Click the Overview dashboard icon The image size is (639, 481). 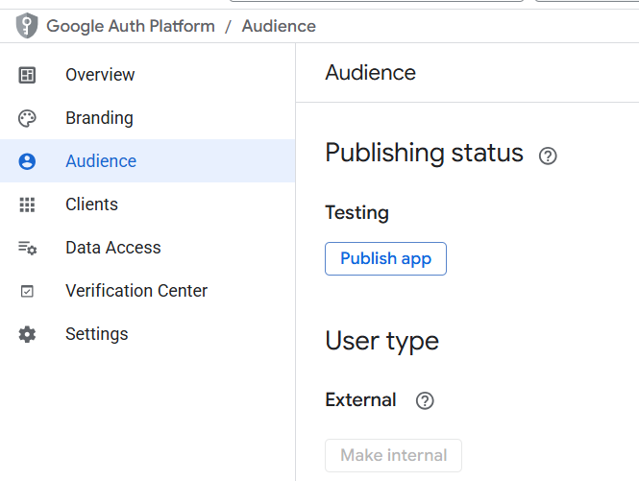tap(27, 75)
